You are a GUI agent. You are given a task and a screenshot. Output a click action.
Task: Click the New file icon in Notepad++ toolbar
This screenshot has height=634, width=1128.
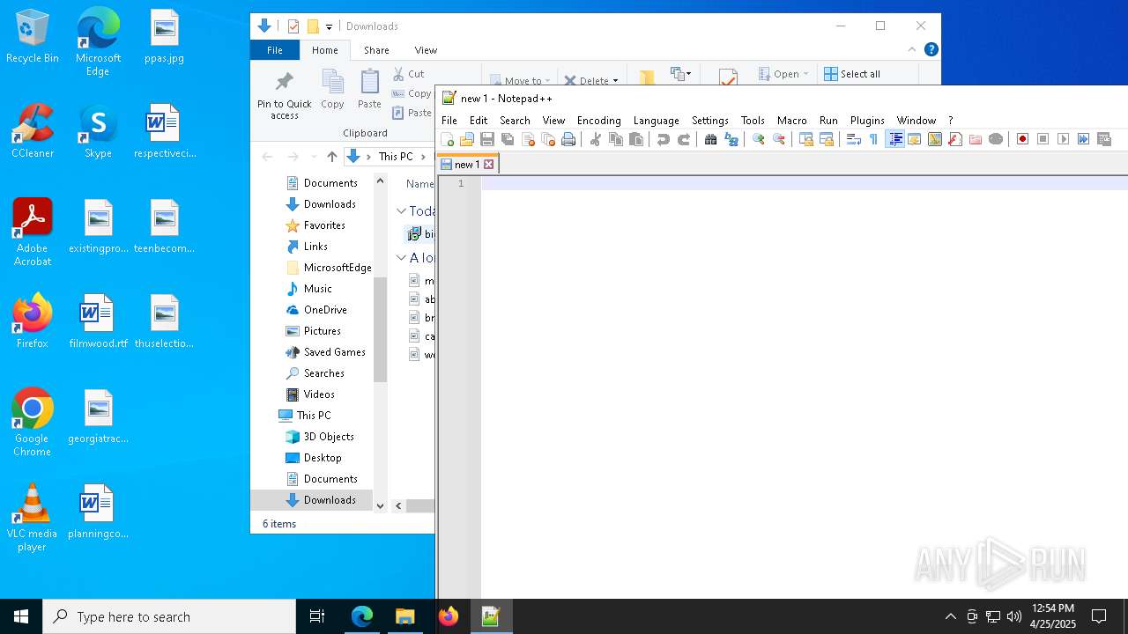[448, 139]
